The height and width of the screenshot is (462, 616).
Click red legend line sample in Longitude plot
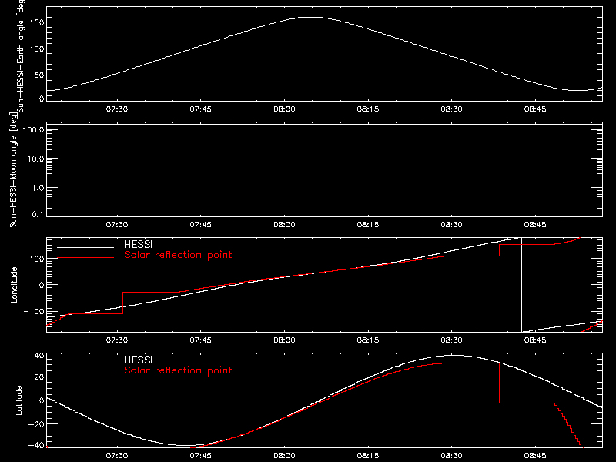pos(85,258)
